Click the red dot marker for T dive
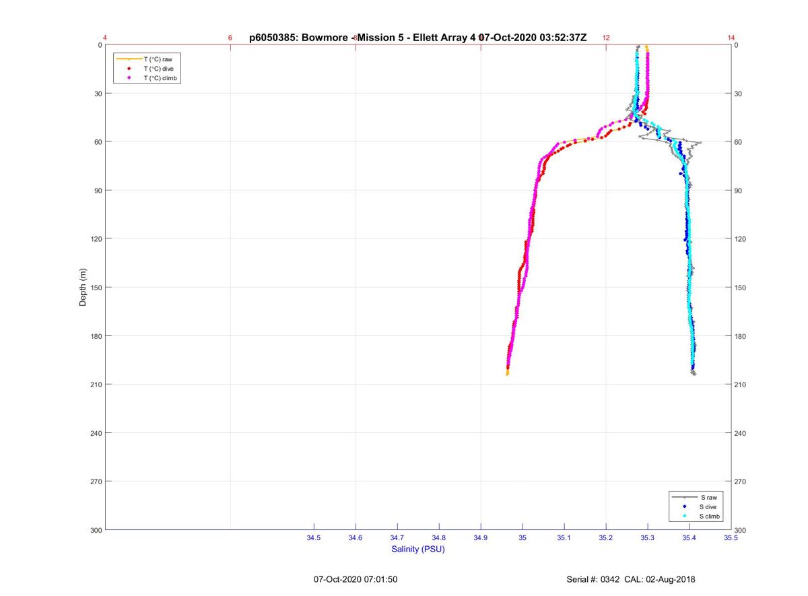808x596 pixels. [129, 69]
